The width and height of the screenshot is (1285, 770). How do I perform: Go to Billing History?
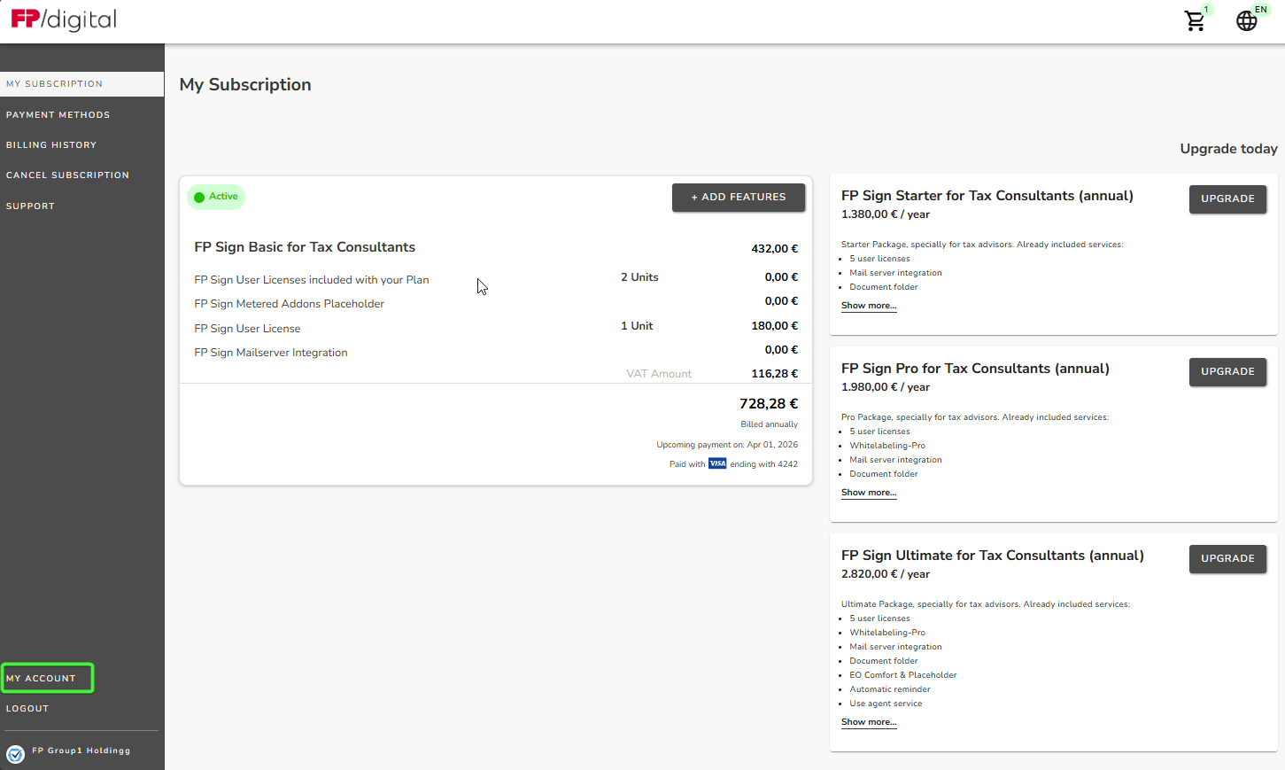point(51,145)
